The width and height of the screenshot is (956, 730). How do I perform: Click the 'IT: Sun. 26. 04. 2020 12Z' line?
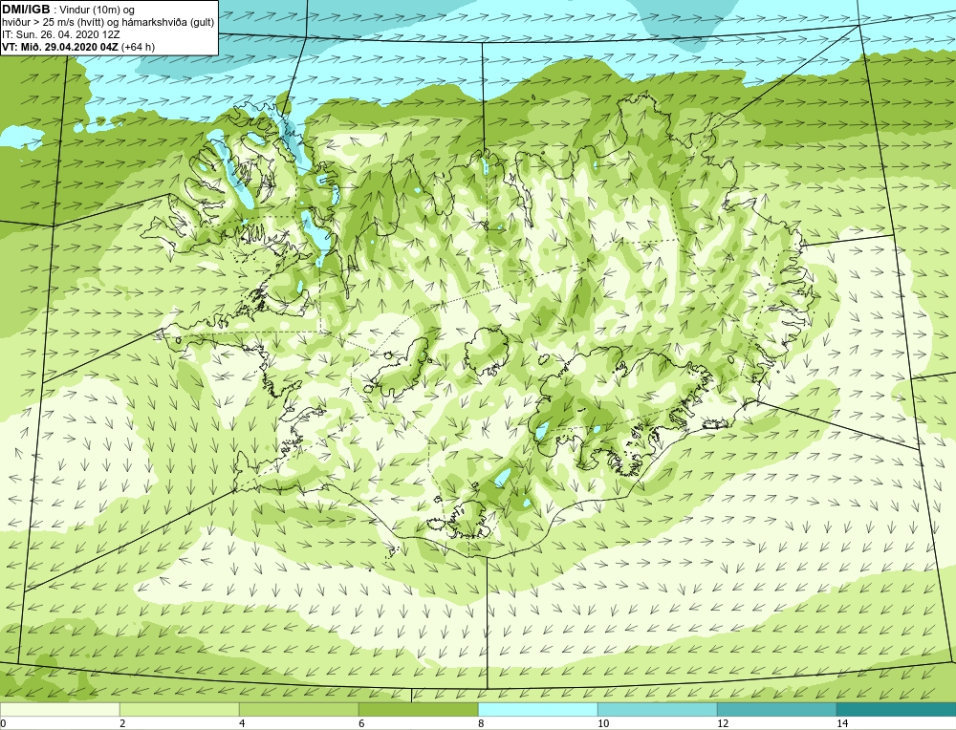pyautogui.click(x=60, y=34)
